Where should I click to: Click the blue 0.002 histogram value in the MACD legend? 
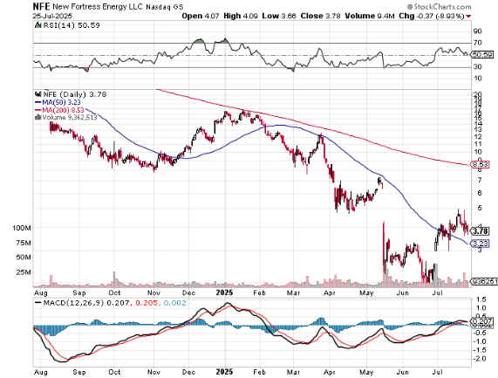[174, 303]
